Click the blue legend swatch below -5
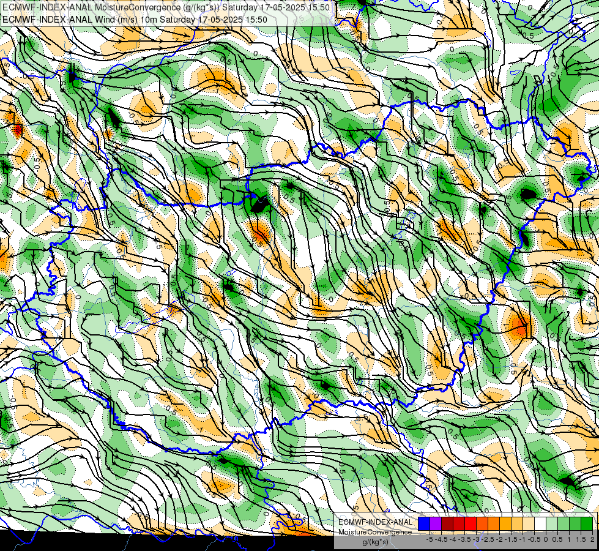This screenshot has height=551, width=599. tap(424, 524)
